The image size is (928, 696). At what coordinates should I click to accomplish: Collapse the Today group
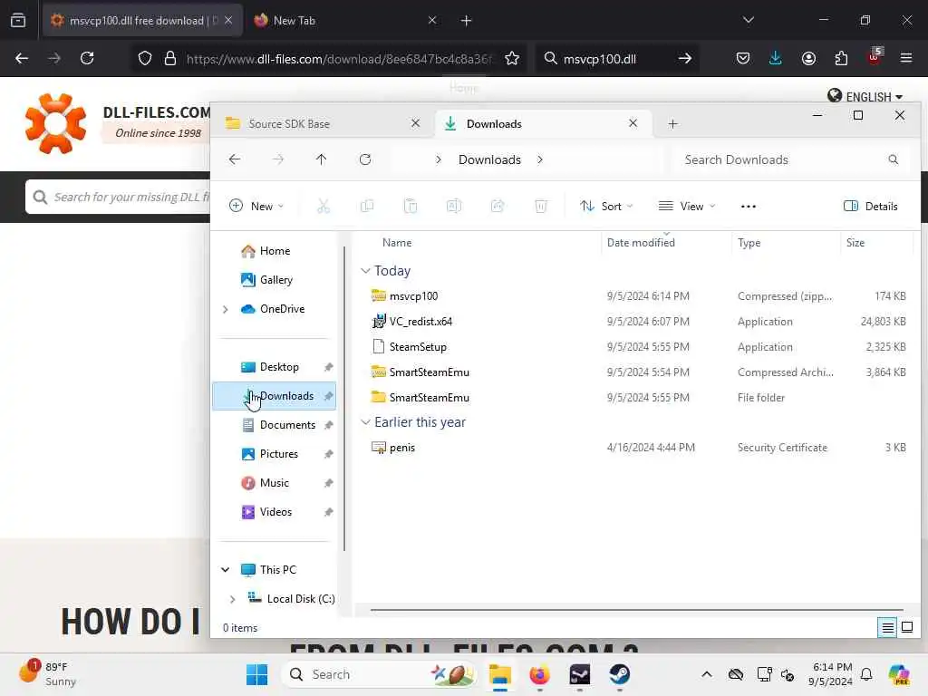pos(366,270)
